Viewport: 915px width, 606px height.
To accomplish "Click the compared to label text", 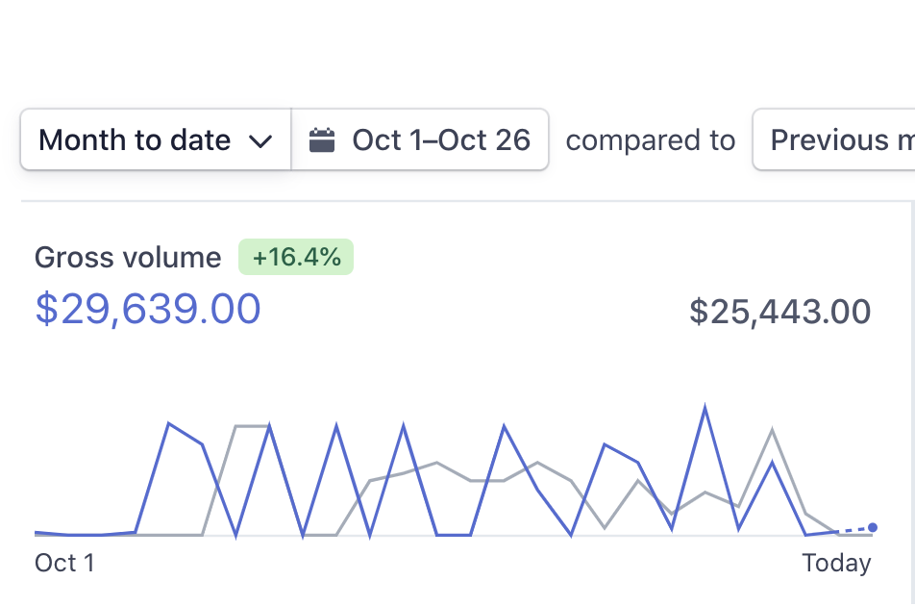I will (x=650, y=140).
